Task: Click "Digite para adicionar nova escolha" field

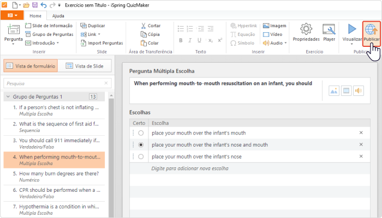Action: [x=250, y=168]
